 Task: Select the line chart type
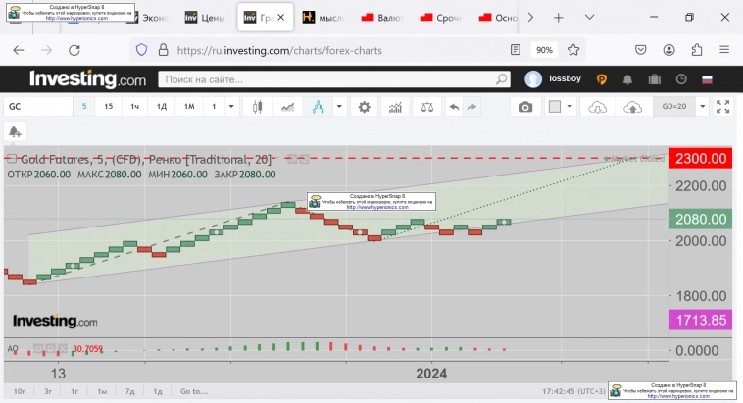coord(287,107)
